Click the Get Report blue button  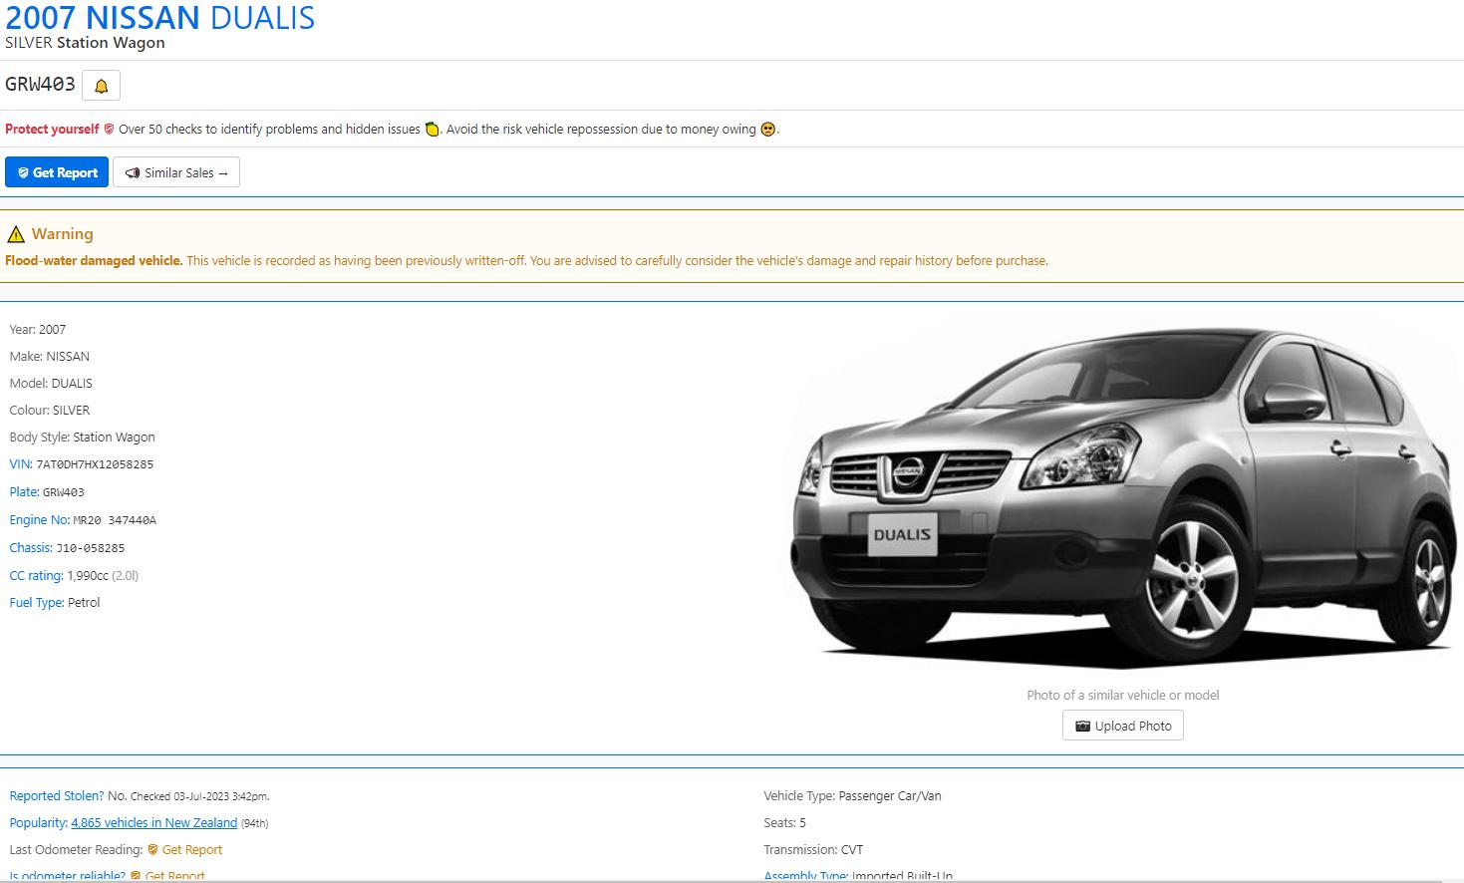click(57, 172)
